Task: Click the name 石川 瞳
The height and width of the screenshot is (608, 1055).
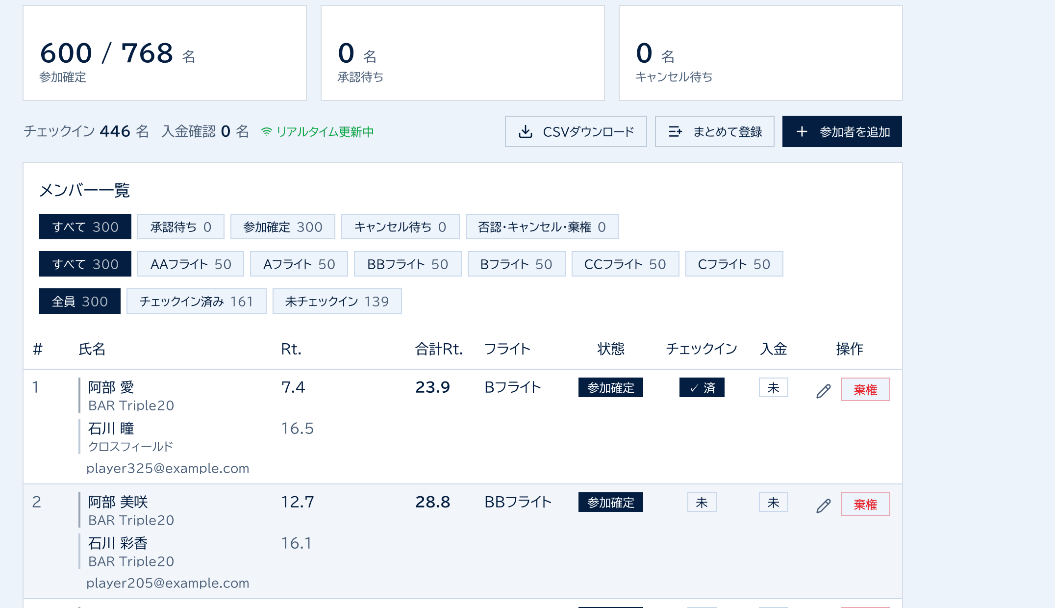Action: coord(111,429)
